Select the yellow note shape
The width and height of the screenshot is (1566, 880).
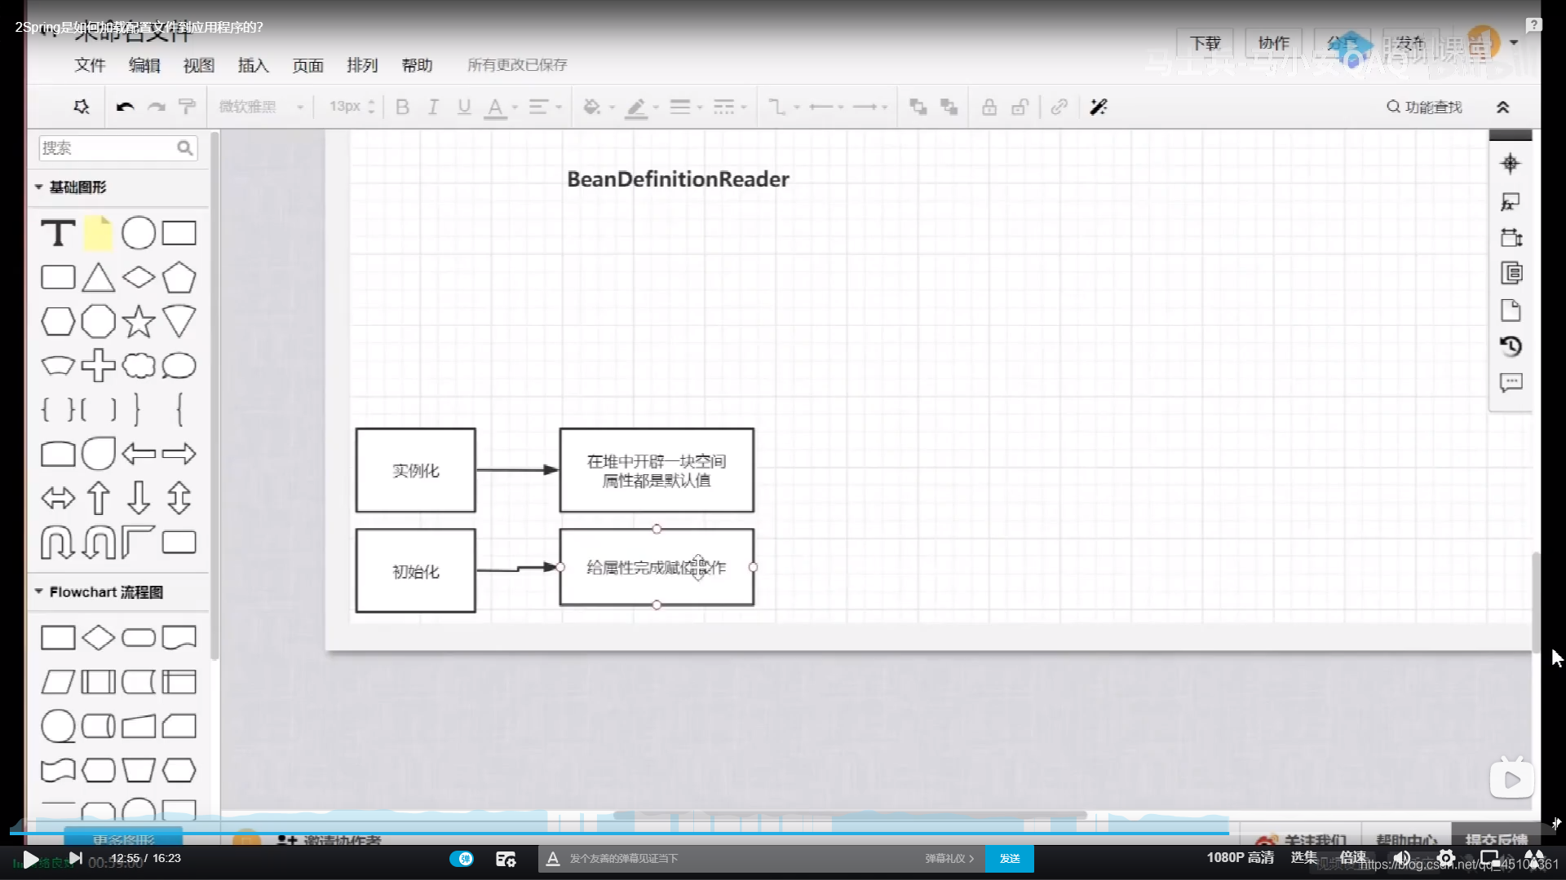[98, 233]
